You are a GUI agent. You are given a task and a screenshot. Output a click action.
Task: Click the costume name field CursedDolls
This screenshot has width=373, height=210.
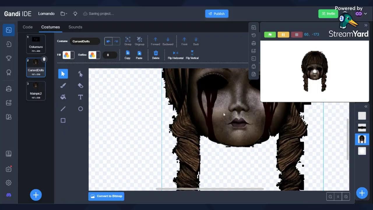pos(85,41)
